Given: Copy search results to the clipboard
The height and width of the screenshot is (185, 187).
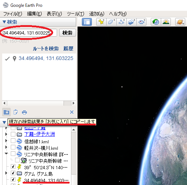Looking at the screenshot, I should pos(15,112).
